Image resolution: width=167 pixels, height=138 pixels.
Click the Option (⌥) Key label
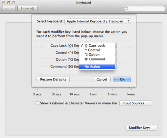pos(67,59)
